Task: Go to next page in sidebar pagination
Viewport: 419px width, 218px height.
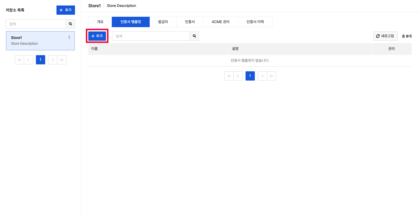Action: pyautogui.click(x=53, y=60)
